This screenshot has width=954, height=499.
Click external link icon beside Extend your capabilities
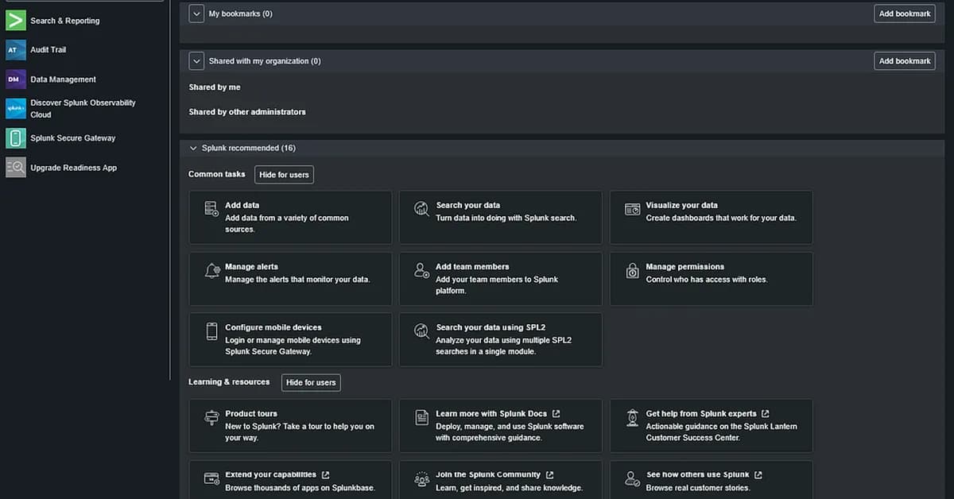click(325, 475)
